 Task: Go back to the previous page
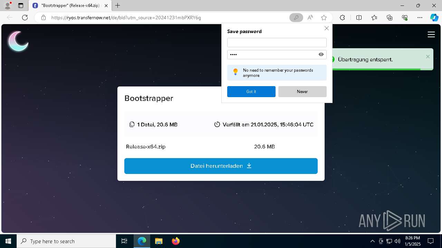[10, 18]
